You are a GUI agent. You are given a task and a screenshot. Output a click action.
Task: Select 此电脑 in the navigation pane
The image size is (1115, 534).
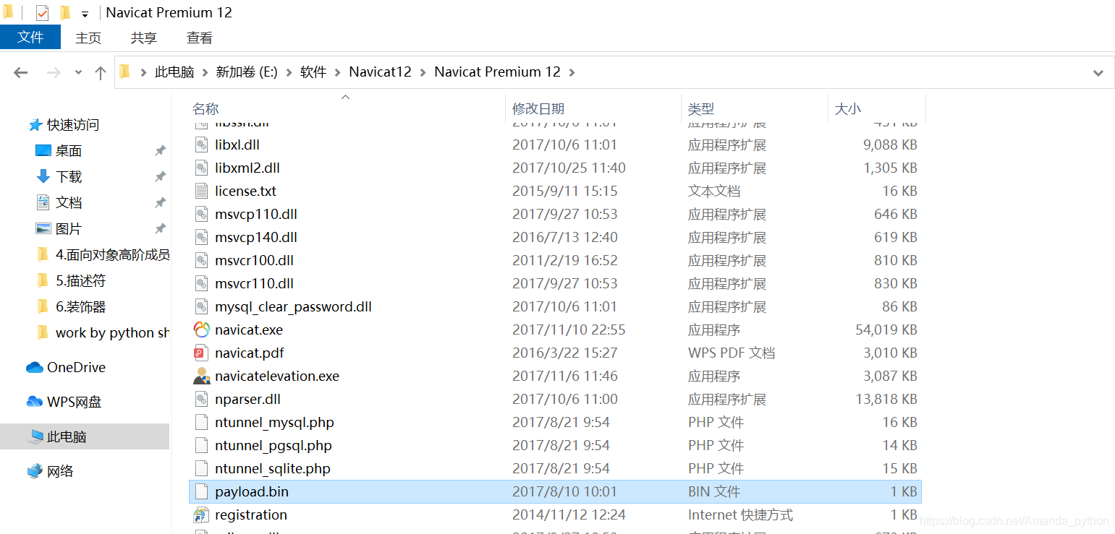coord(85,436)
